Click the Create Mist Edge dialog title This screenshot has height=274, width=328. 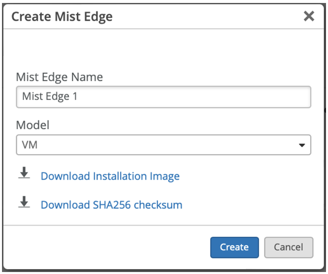coord(62,17)
